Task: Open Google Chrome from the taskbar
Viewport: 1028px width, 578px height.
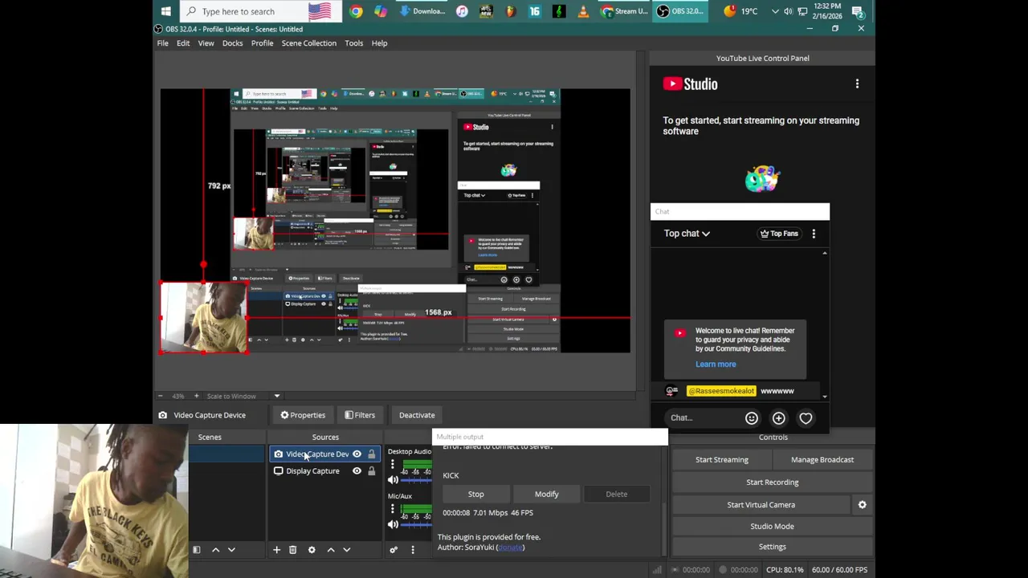Action: coord(356,11)
